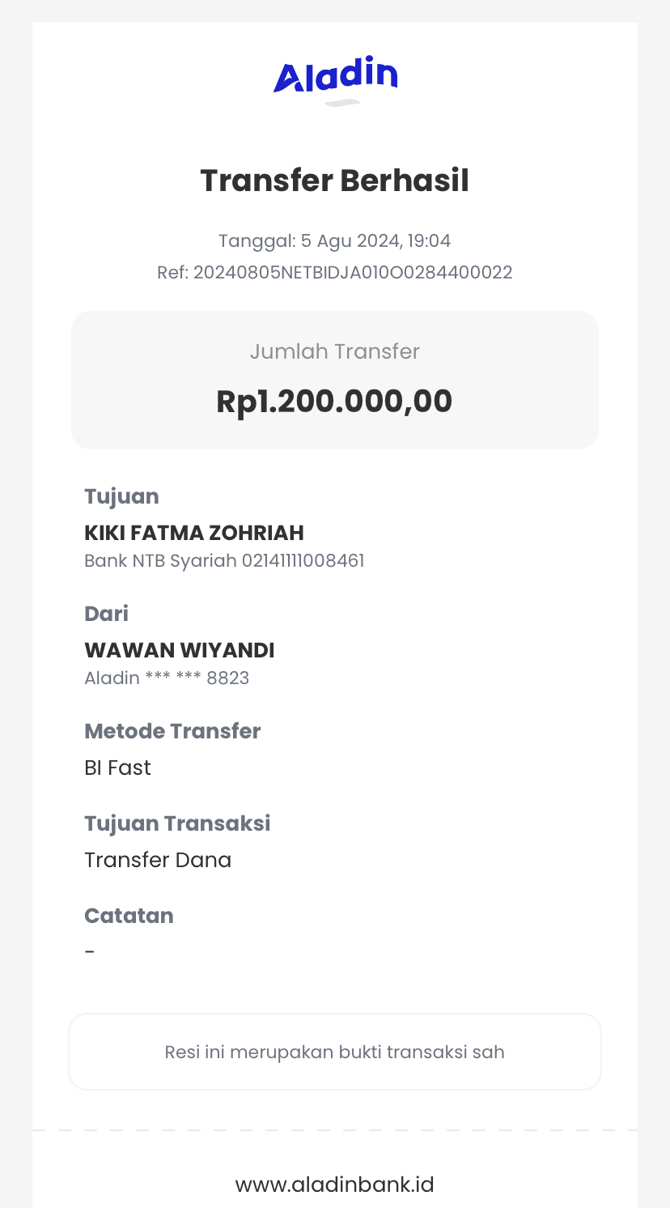
Task: Click the Aladin logo at top
Action: 335,76
